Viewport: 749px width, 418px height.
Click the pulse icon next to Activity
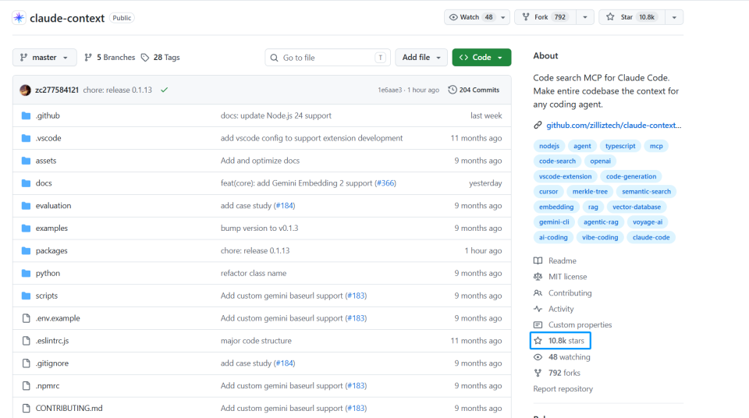pyautogui.click(x=538, y=309)
